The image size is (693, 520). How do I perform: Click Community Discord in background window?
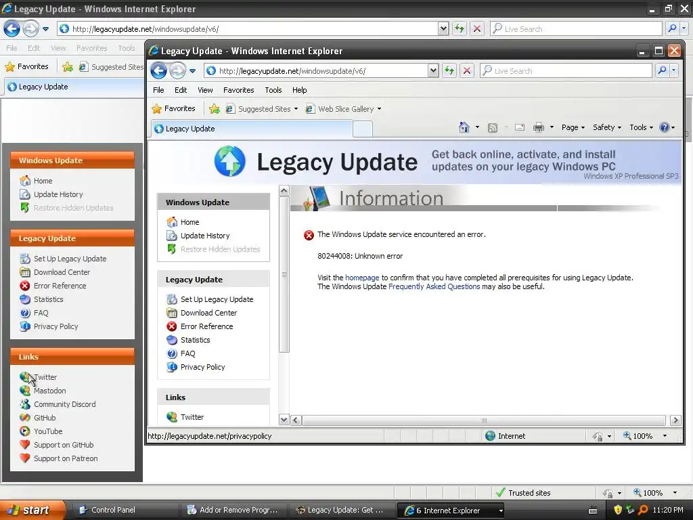click(65, 404)
